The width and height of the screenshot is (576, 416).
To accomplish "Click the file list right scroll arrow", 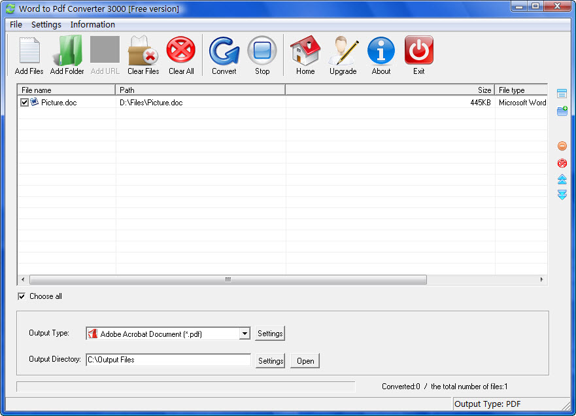I will tap(542, 280).
